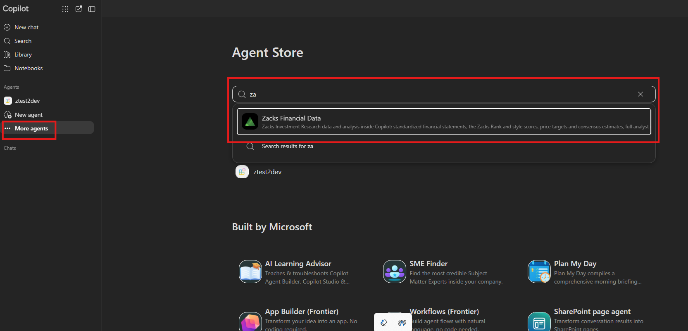Click the sparkle eraser icon in floating toolbar

pyautogui.click(x=384, y=323)
